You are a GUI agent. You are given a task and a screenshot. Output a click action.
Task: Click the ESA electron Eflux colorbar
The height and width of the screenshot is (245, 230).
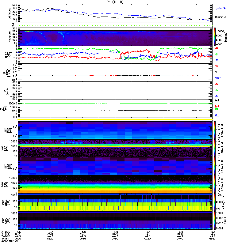(x=215, y=184)
